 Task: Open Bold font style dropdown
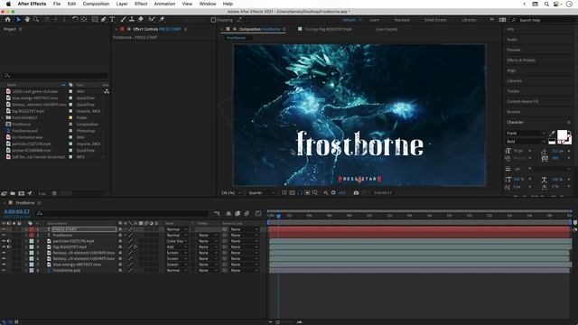click(x=526, y=142)
